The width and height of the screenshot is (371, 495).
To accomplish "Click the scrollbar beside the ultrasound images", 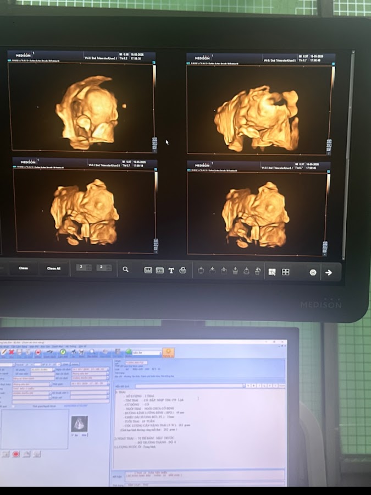I will (x=352, y=155).
